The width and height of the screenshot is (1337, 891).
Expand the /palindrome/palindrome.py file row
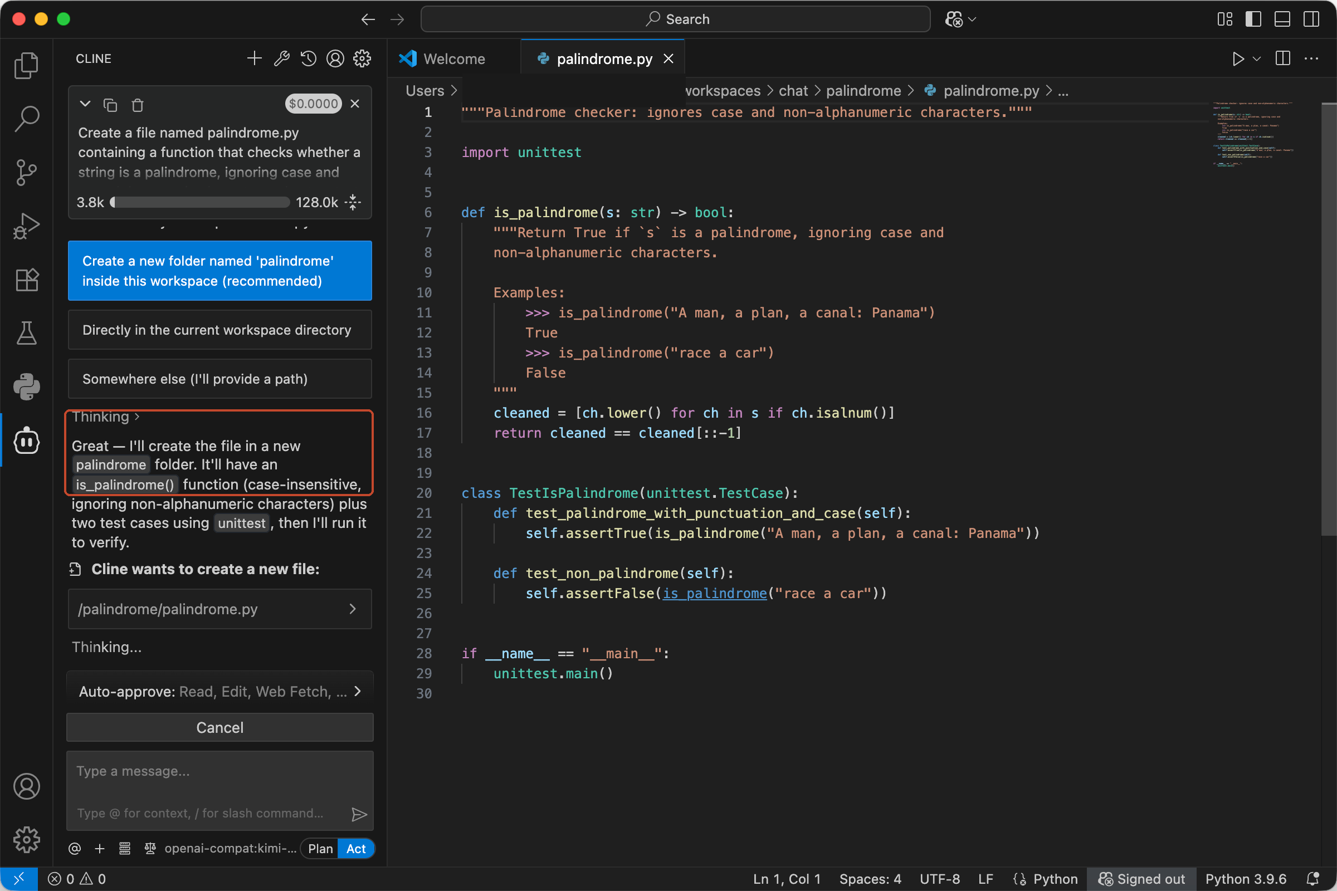coord(220,609)
